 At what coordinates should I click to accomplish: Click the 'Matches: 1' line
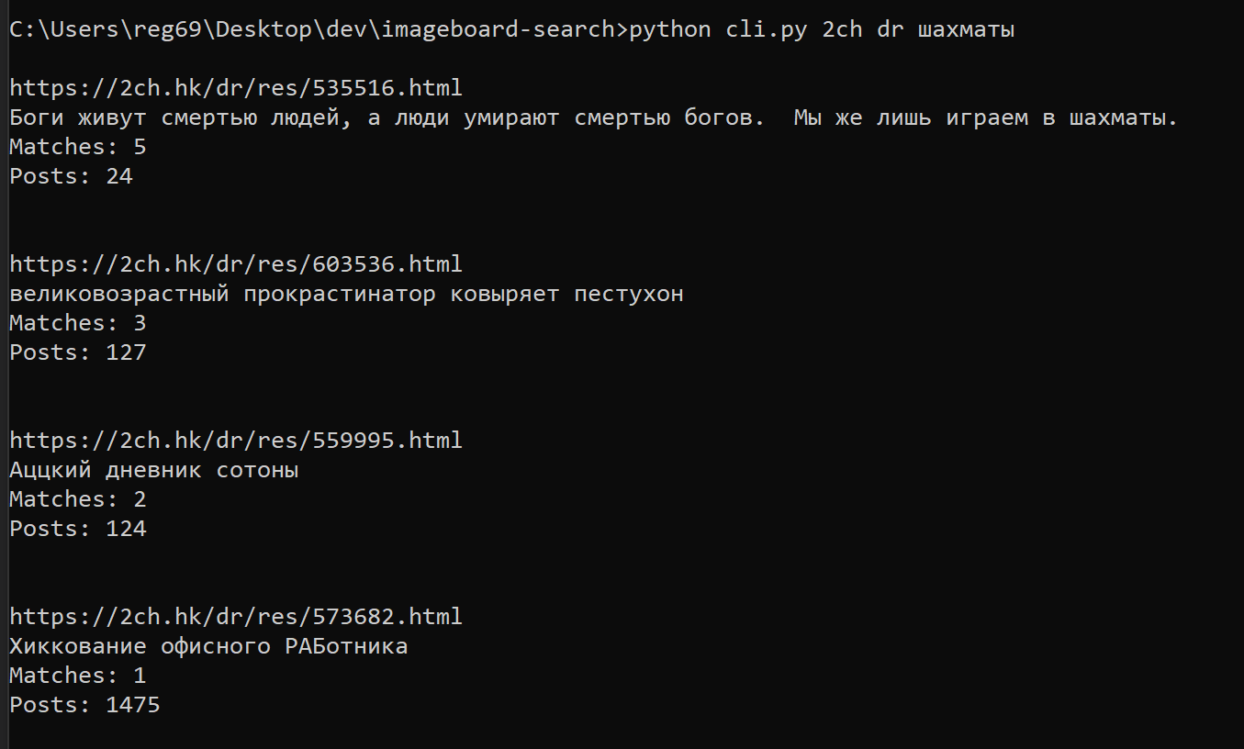click(78, 676)
